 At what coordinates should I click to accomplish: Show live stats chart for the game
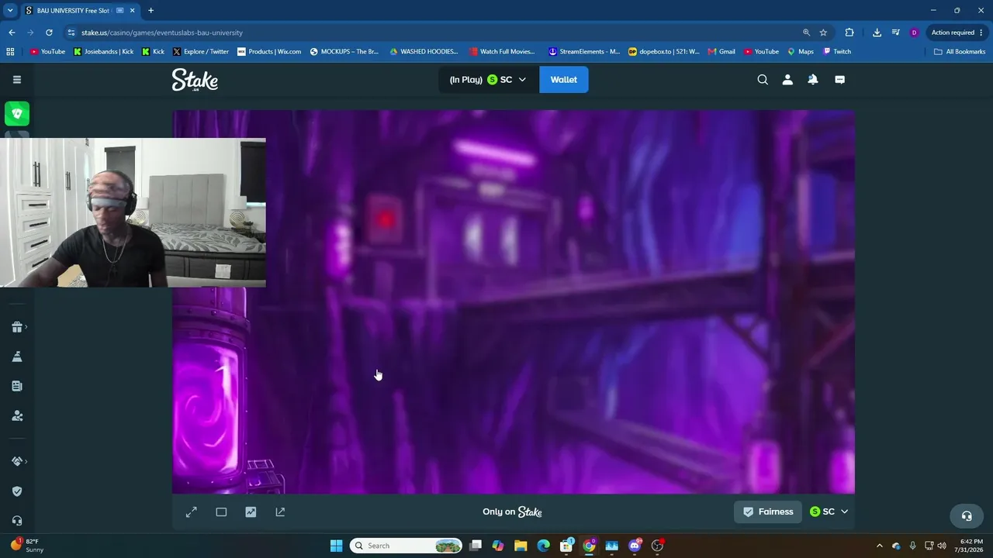click(251, 512)
